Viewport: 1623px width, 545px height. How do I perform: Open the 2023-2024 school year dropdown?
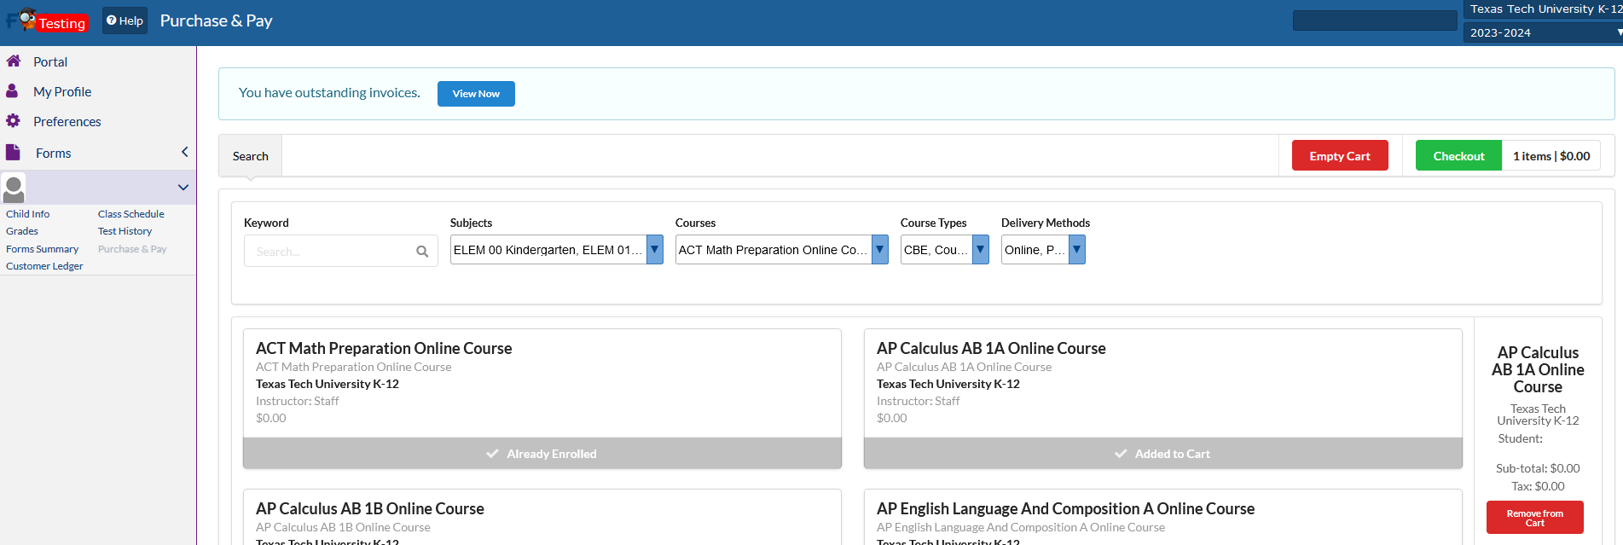click(x=1544, y=32)
